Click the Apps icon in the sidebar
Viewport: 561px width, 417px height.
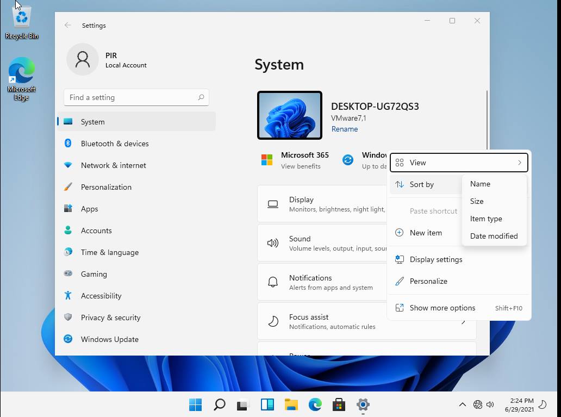tap(68, 208)
